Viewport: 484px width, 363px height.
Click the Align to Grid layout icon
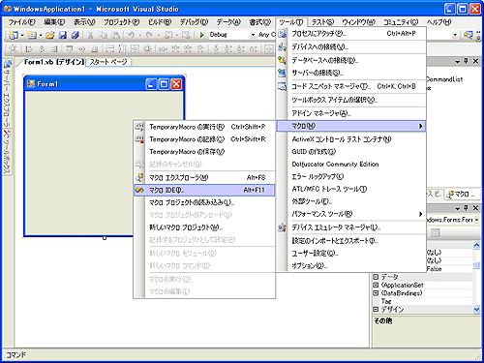pyautogui.click(x=14, y=49)
